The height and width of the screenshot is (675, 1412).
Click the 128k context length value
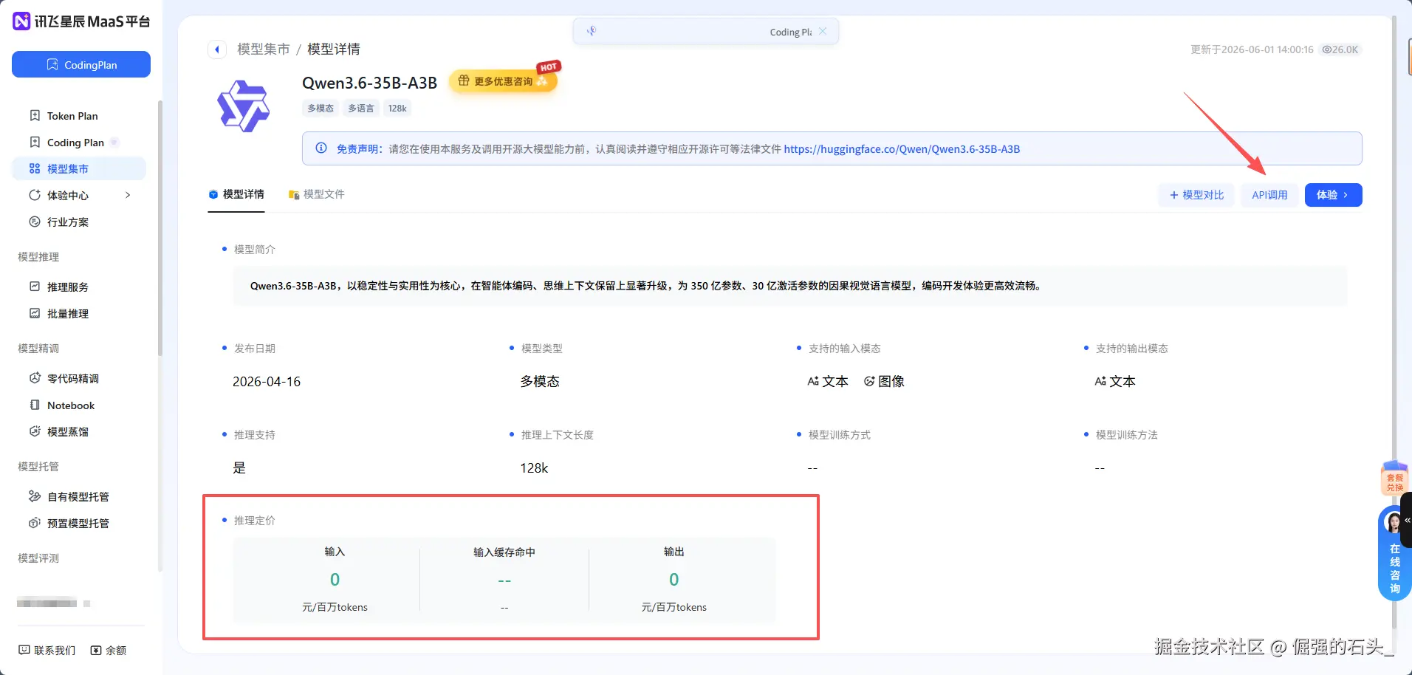click(x=534, y=468)
